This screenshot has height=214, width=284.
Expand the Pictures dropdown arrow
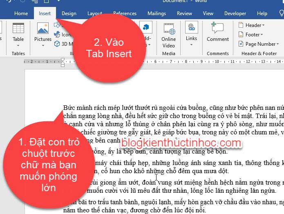tap(43, 45)
